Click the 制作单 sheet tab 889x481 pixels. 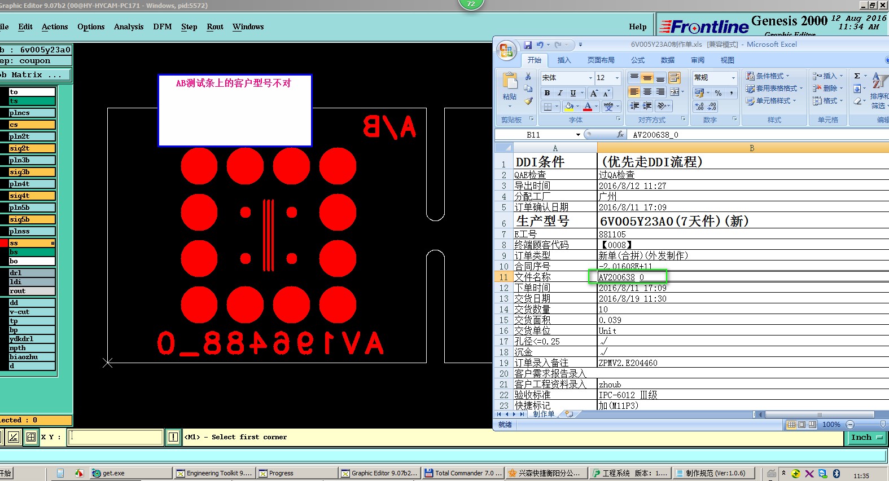pos(544,414)
